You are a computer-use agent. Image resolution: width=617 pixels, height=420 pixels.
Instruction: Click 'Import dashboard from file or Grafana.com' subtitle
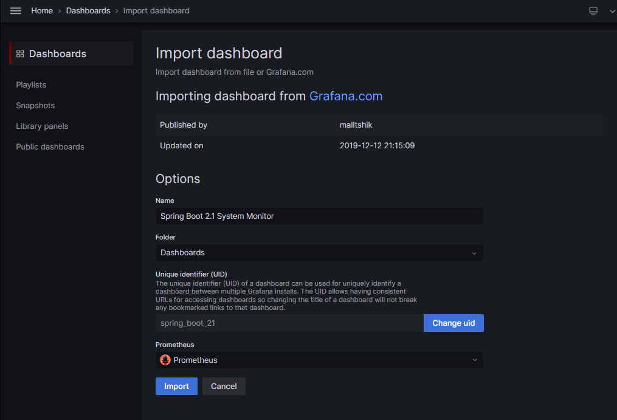[235, 72]
